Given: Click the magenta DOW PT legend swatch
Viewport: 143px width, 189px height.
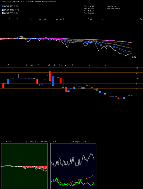Looking at the screenshot, I should tap(3, 13).
